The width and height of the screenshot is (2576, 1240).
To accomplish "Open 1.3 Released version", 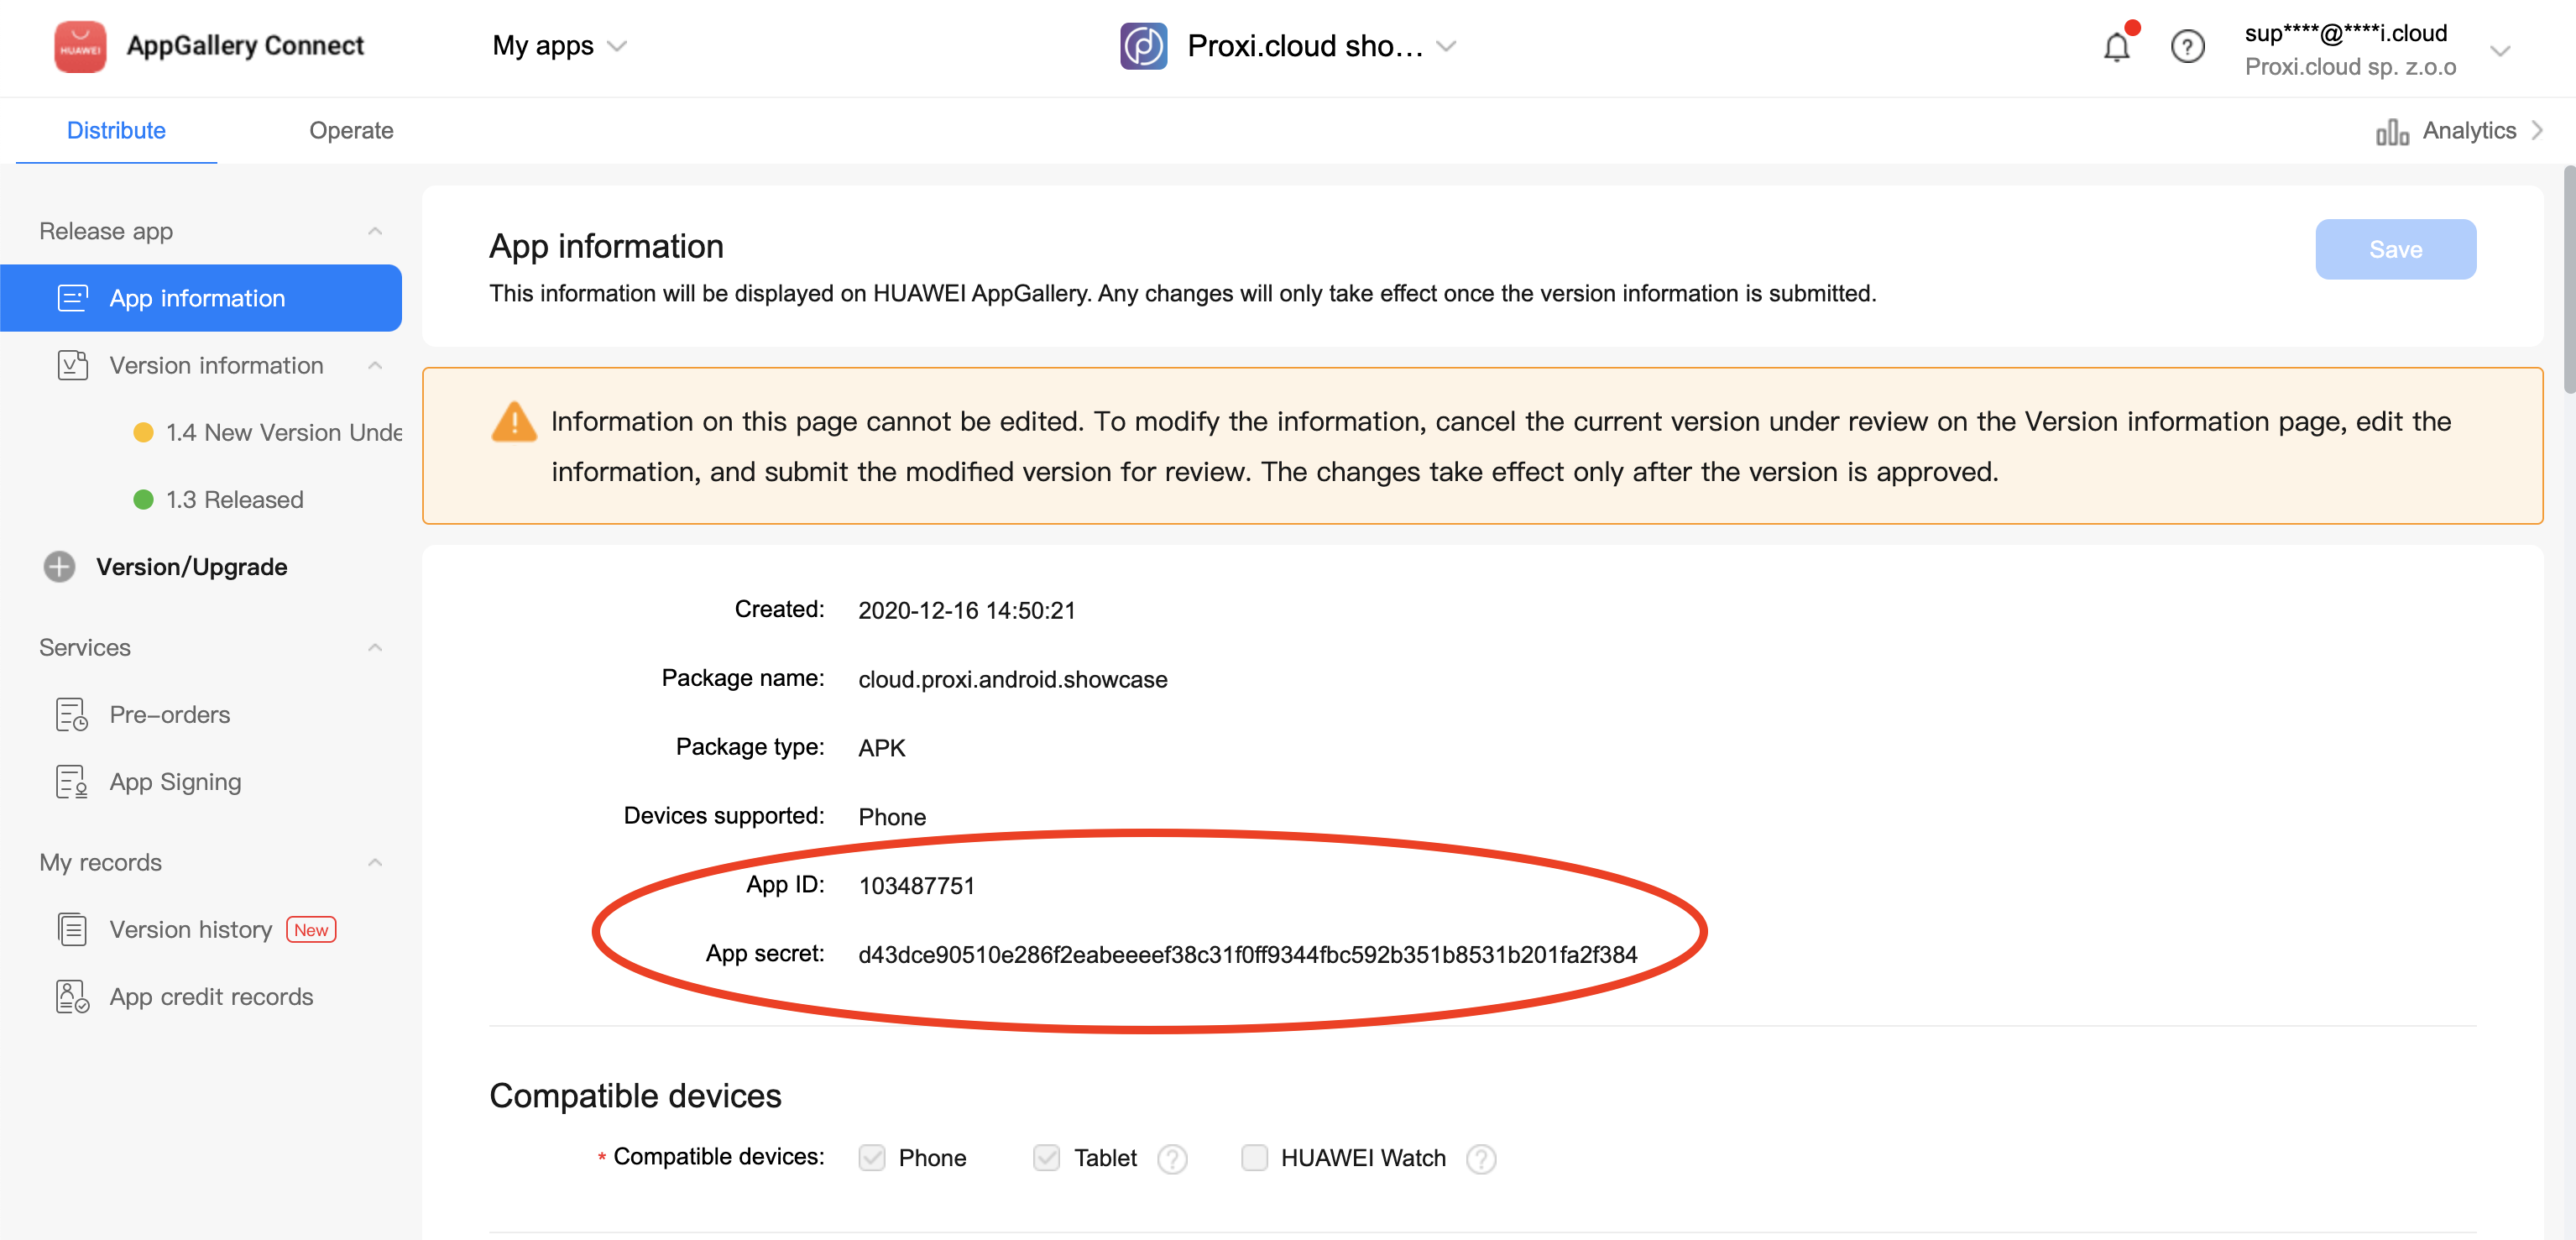I will (x=234, y=499).
